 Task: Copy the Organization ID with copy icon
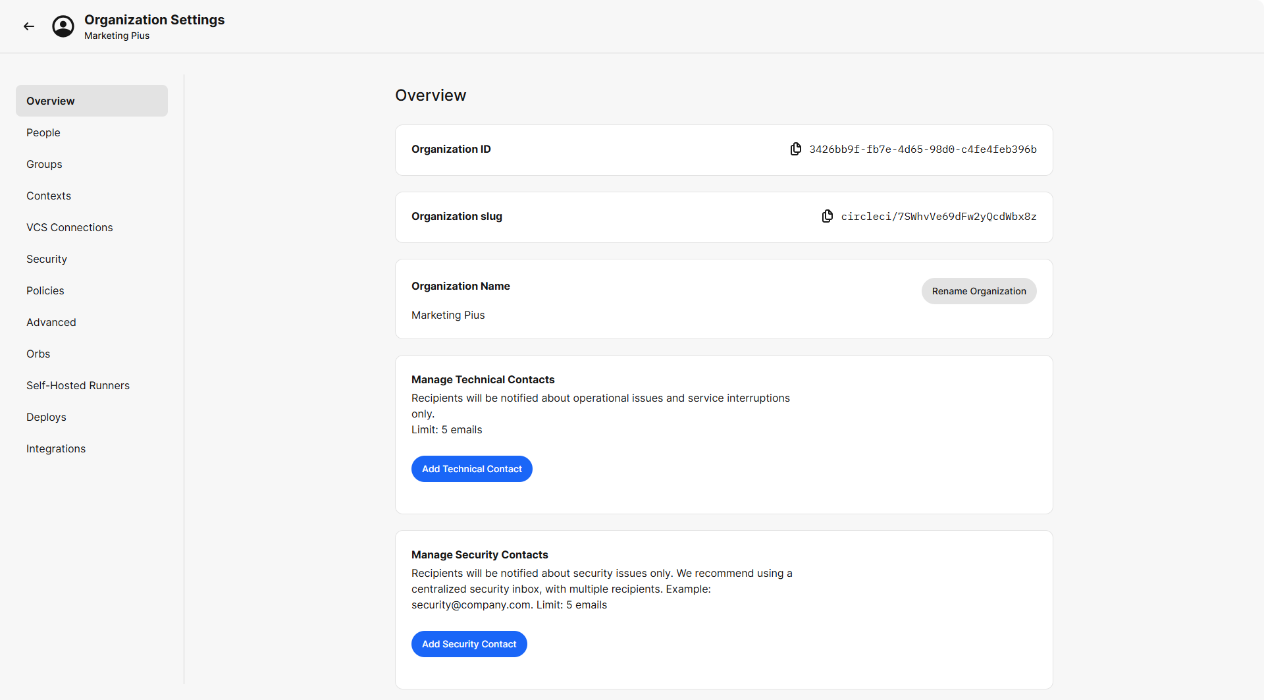click(x=796, y=149)
